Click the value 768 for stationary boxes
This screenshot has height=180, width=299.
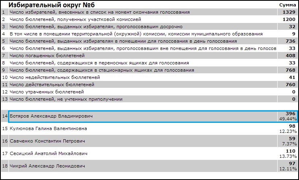point(291,70)
